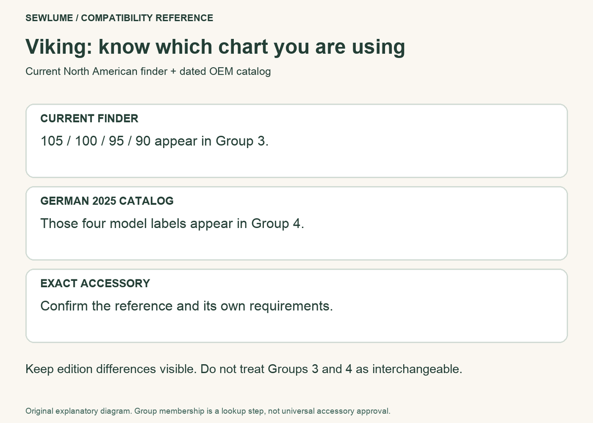Select the Confirm the reference text
This screenshot has height=423, width=593.
point(187,306)
